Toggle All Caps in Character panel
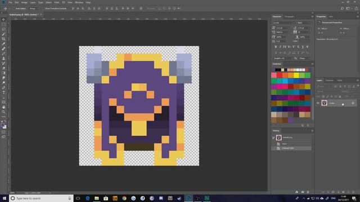Screen dimensions: 360x202 point(285,47)
